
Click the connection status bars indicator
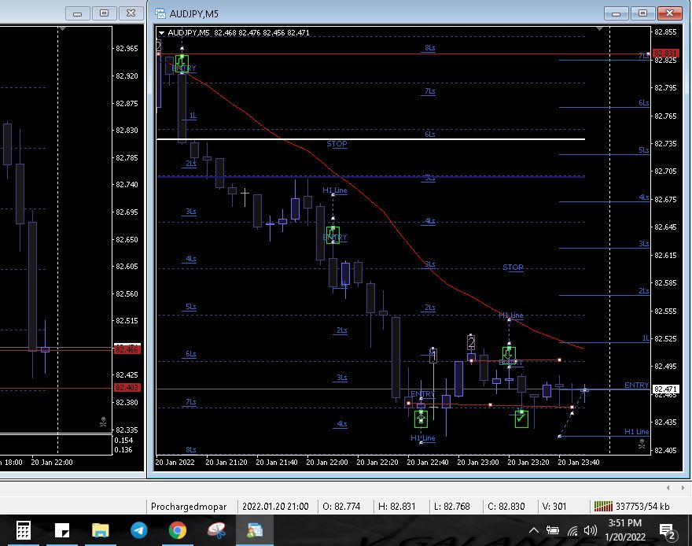tap(602, 507)
